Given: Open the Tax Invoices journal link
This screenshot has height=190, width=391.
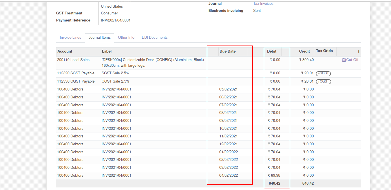Looking at the screenshot, I should [263, 4].
